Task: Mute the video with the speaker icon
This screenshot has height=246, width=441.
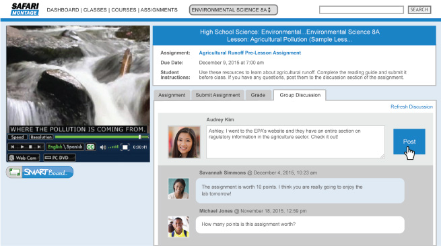Action: tap(103, 147)
